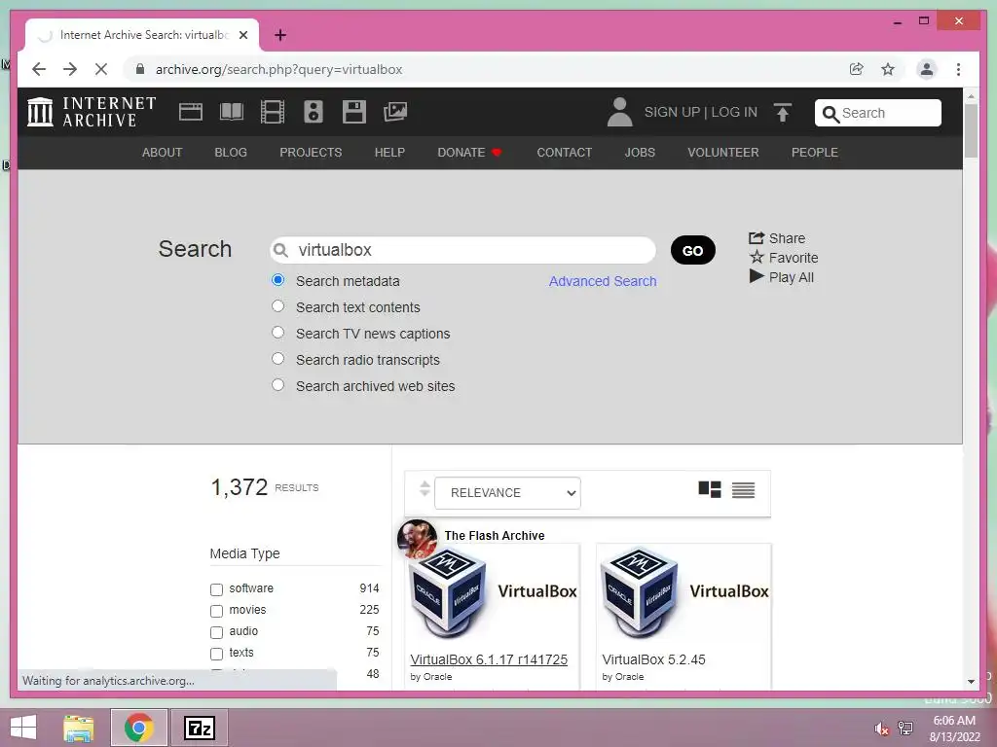Viewport: 997px width, 747px height.
Task: Click the share page icon in address bar
Action: point(857,69)
